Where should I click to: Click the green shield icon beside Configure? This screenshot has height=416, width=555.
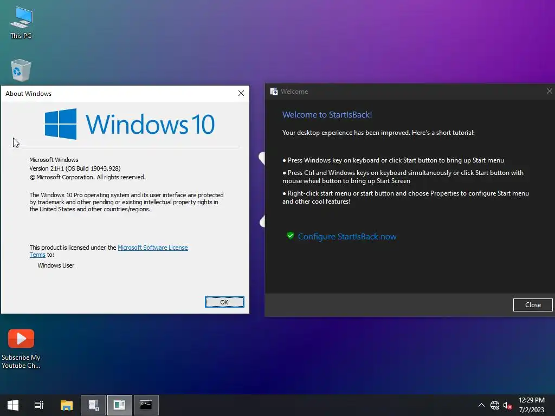click(291, 236)
